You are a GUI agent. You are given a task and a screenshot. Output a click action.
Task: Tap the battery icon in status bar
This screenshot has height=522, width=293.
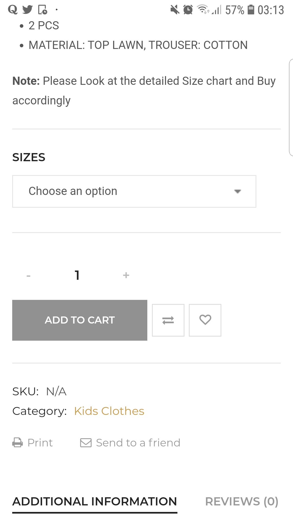[x=251, y=10]
